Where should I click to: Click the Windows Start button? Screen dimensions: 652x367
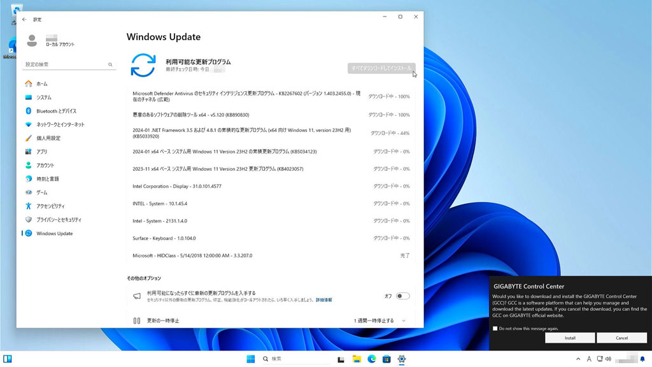(251, 359)
